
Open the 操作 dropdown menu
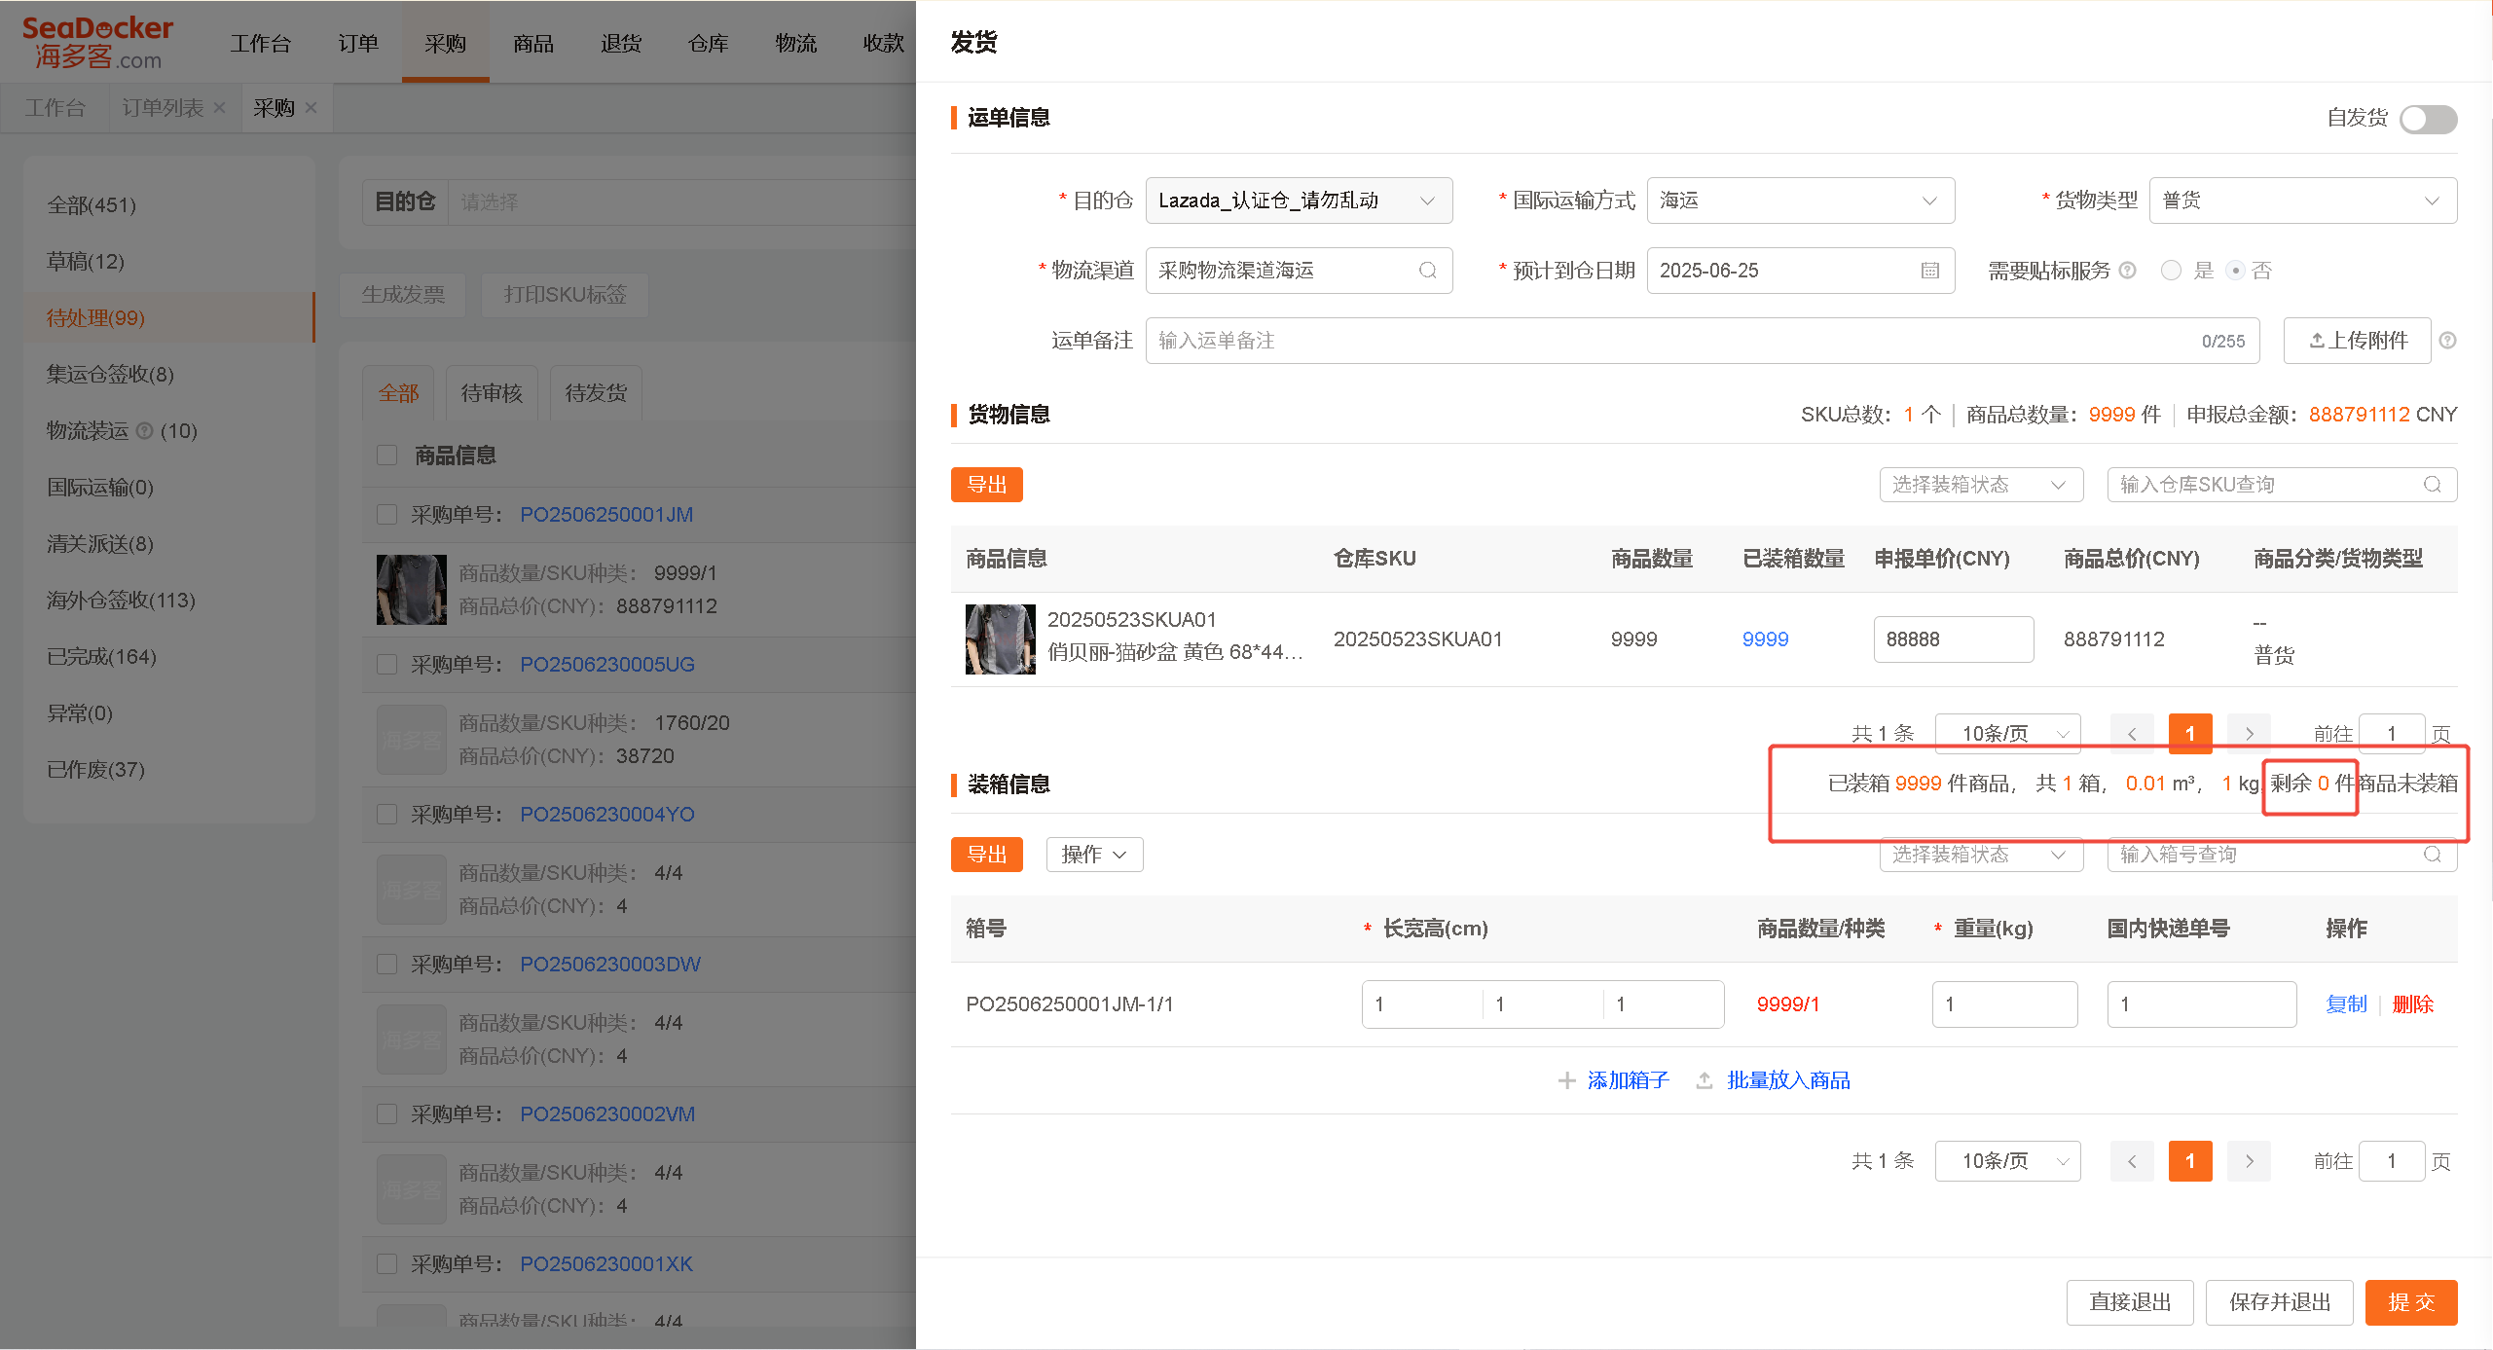[x=1094, y=855]
